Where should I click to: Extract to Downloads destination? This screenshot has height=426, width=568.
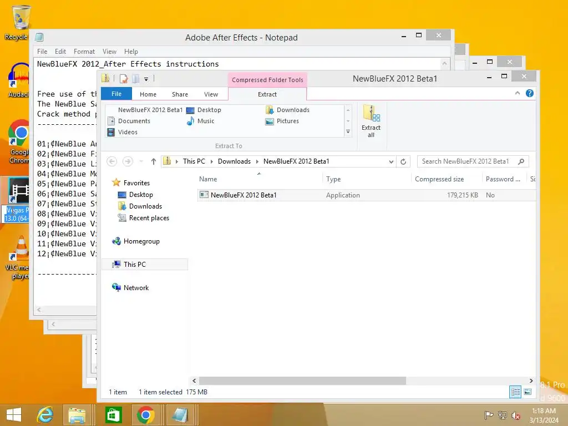point(288,110)
